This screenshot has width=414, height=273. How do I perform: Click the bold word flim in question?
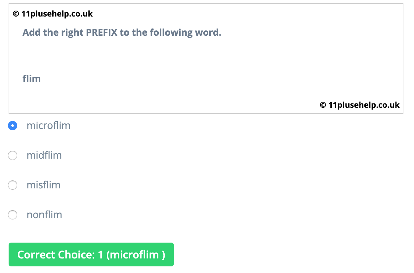coord(32,79)
